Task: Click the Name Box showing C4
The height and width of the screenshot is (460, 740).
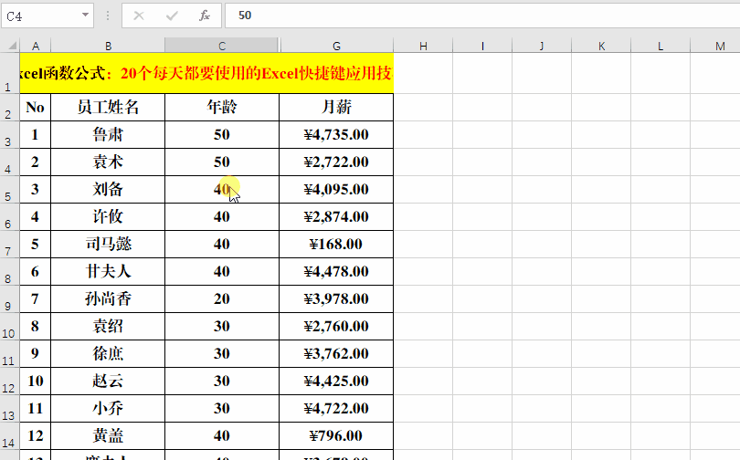Action: 48,16
